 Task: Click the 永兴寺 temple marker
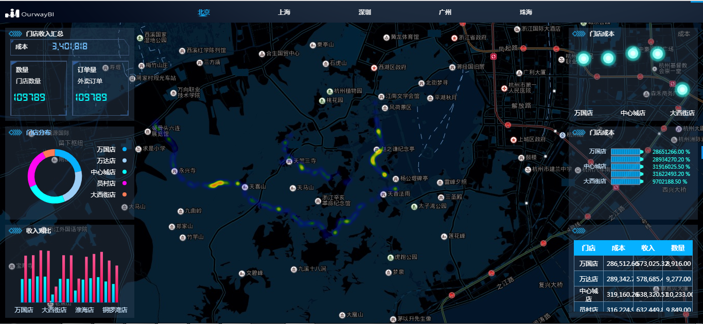click(x=174, y=171)
